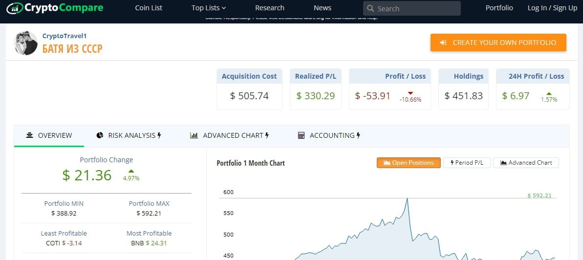Click the lightning bolt after Advanced Chart tab

coord(267,135)
